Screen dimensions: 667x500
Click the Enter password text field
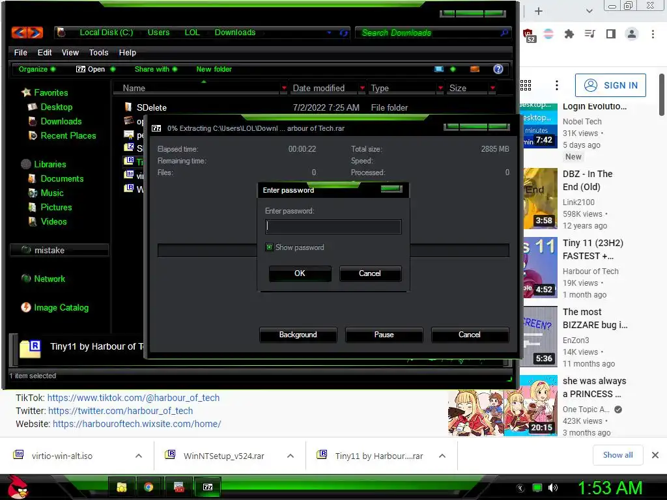(x=333, y=227)
